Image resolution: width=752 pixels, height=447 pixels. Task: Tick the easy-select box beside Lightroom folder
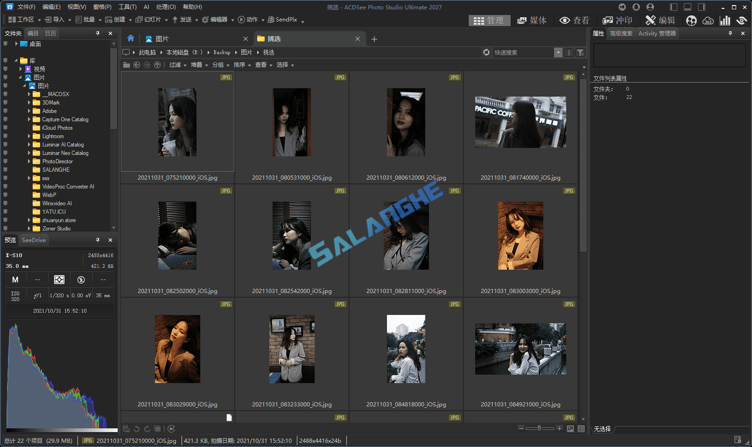pos(5,136)
